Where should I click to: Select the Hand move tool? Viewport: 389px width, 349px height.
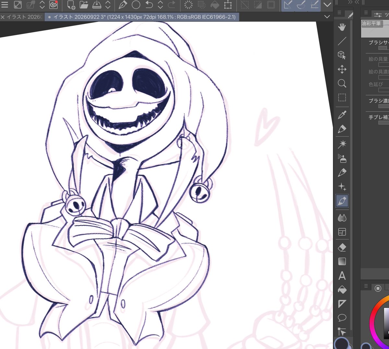coord(342,27)
